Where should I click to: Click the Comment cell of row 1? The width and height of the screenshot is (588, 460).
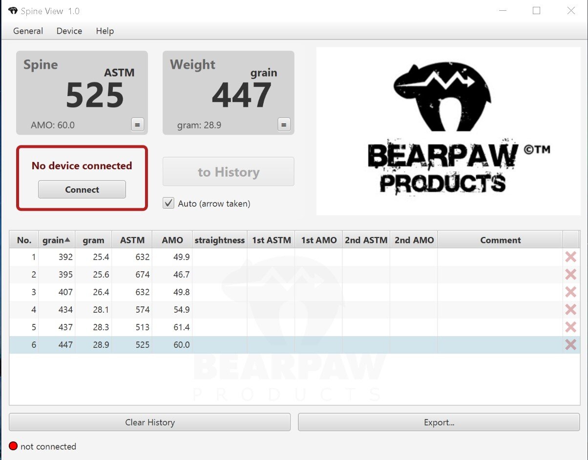tap(500, 257)
